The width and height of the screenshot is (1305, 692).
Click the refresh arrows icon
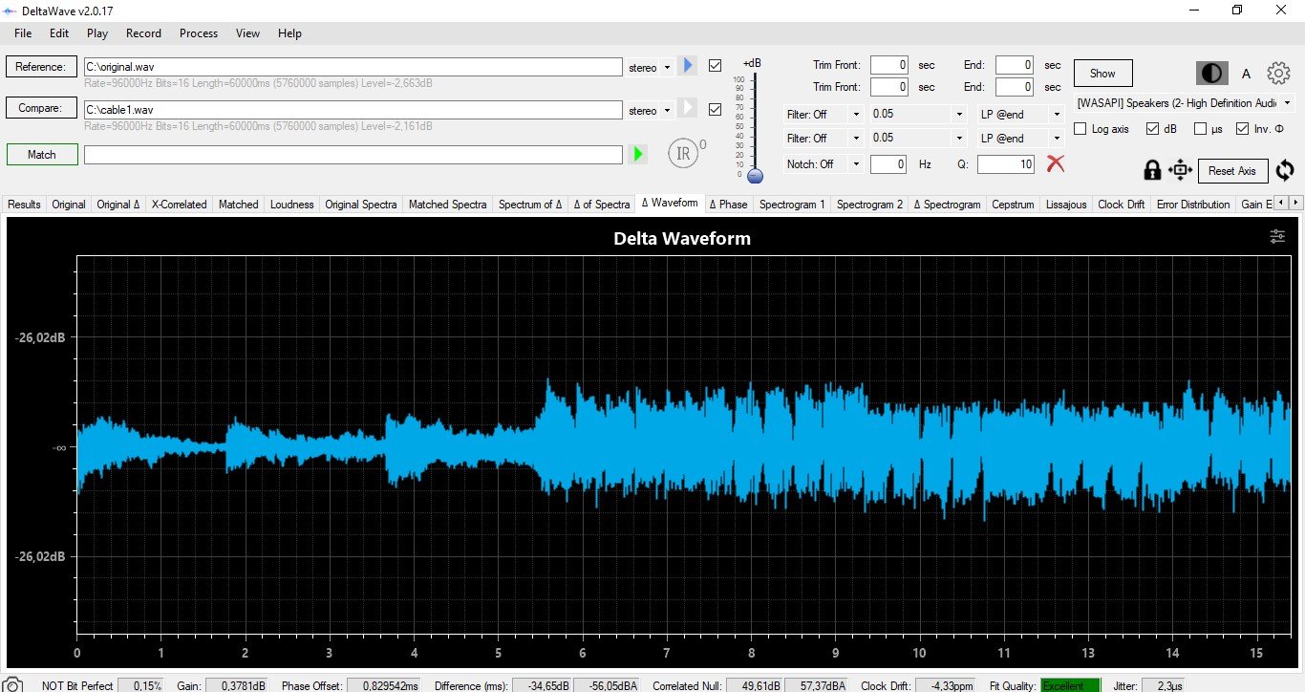pyautogui.click(x=1285, y=170)
